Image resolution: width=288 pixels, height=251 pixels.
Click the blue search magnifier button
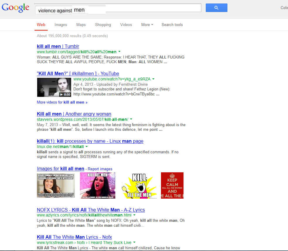click(x=216, y=8)
